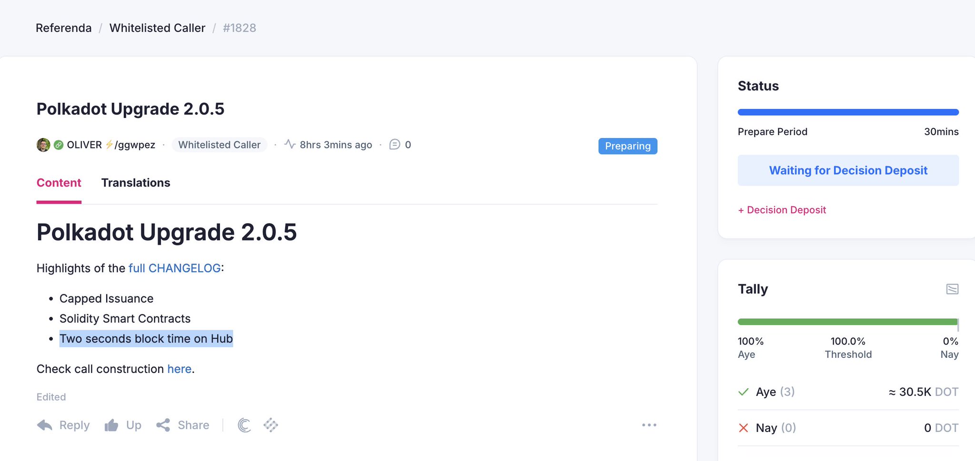Click the green verified identity badge

click(x=59, y=145)
